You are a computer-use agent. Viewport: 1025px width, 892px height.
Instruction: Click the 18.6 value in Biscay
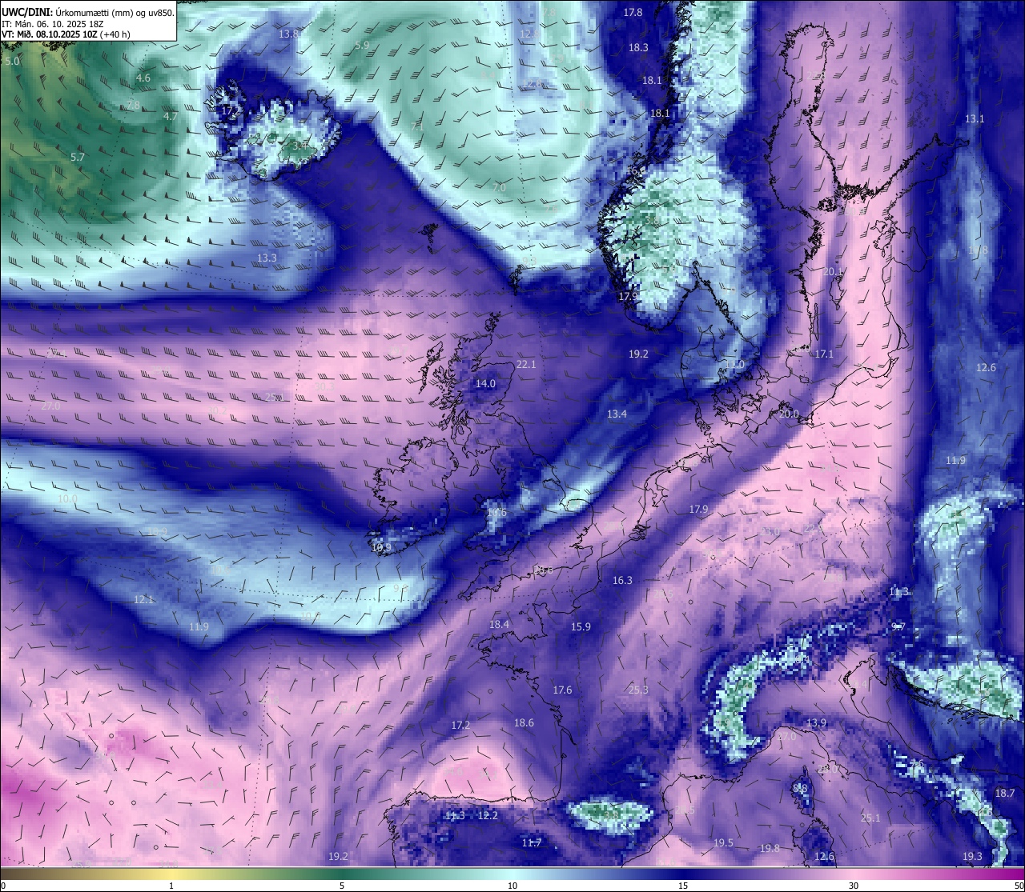(x=524, y=722)
